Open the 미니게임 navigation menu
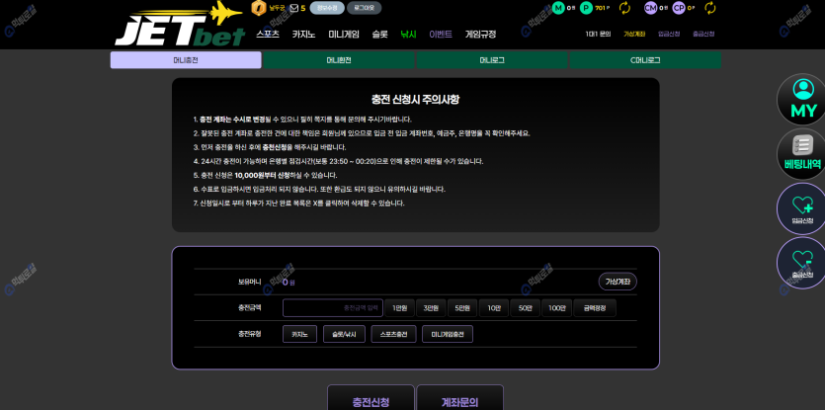825x410 pixels. pos(344,34)
